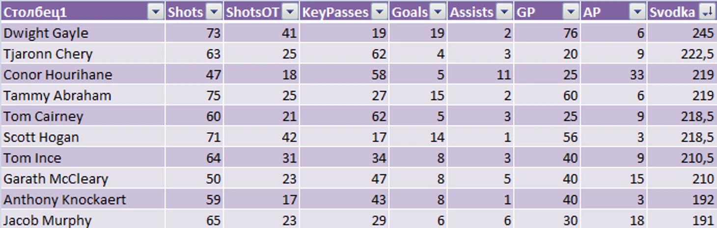Open the GP column filter dropdown

571,12
